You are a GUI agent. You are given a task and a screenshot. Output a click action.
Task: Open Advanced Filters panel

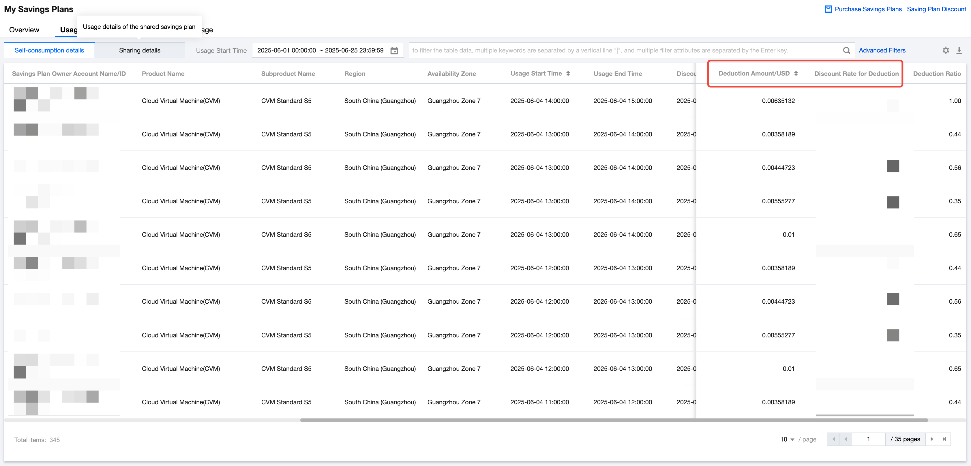pos(882,50)
